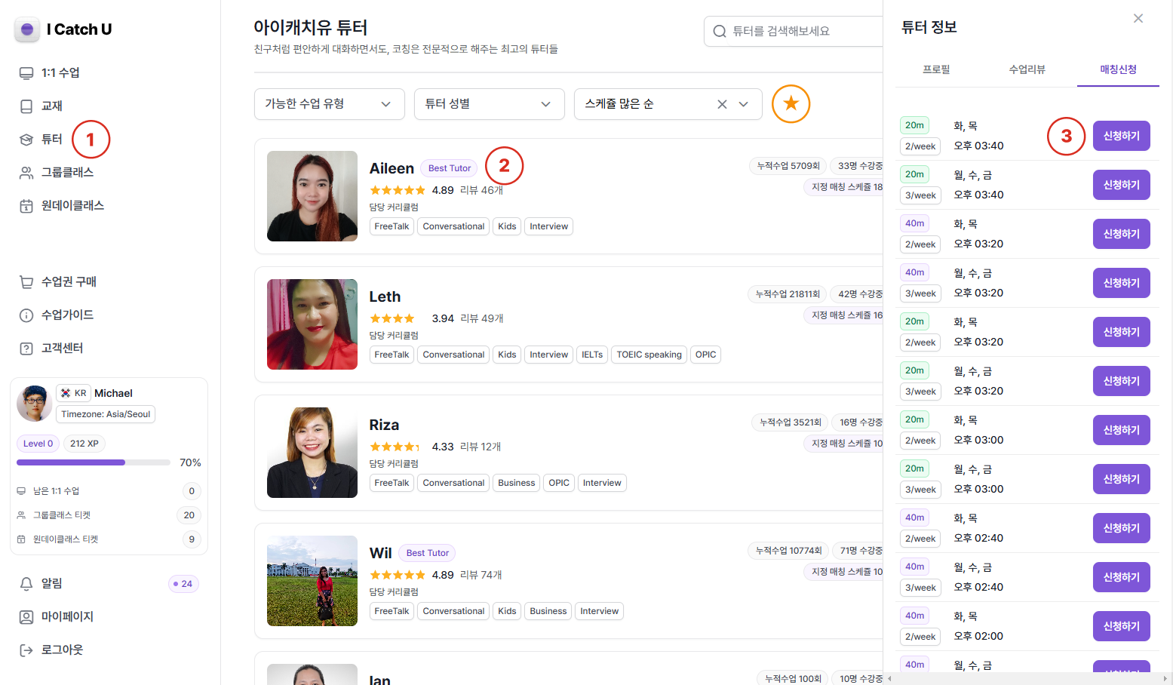Screen dimensions: 1173x685
Task: Select the 매칭신청 tab
Action: (1118, 69)
